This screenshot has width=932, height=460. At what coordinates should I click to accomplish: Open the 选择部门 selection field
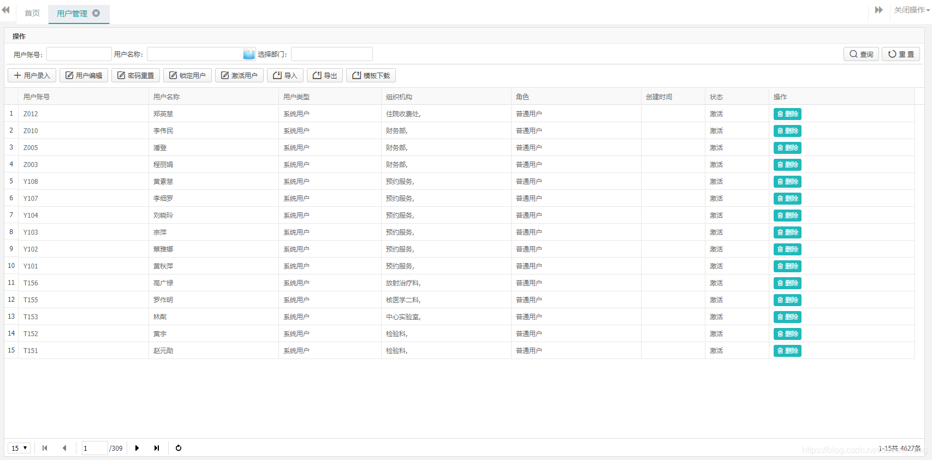pyautogui.click(x=332, y=54)
